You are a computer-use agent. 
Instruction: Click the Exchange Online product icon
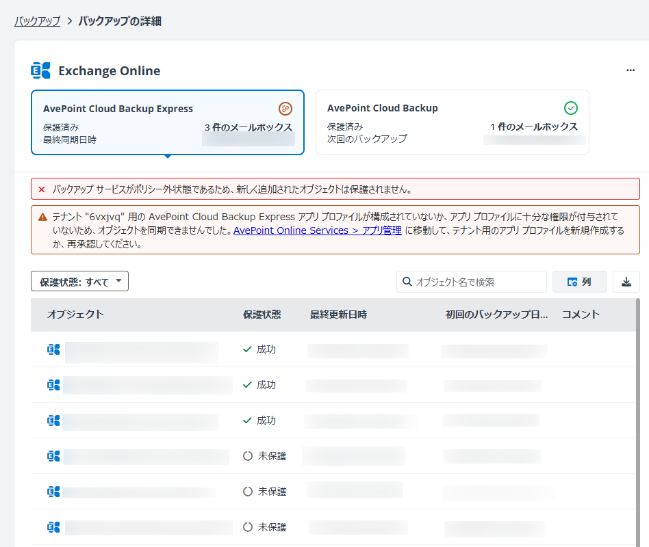pos(40,70)
